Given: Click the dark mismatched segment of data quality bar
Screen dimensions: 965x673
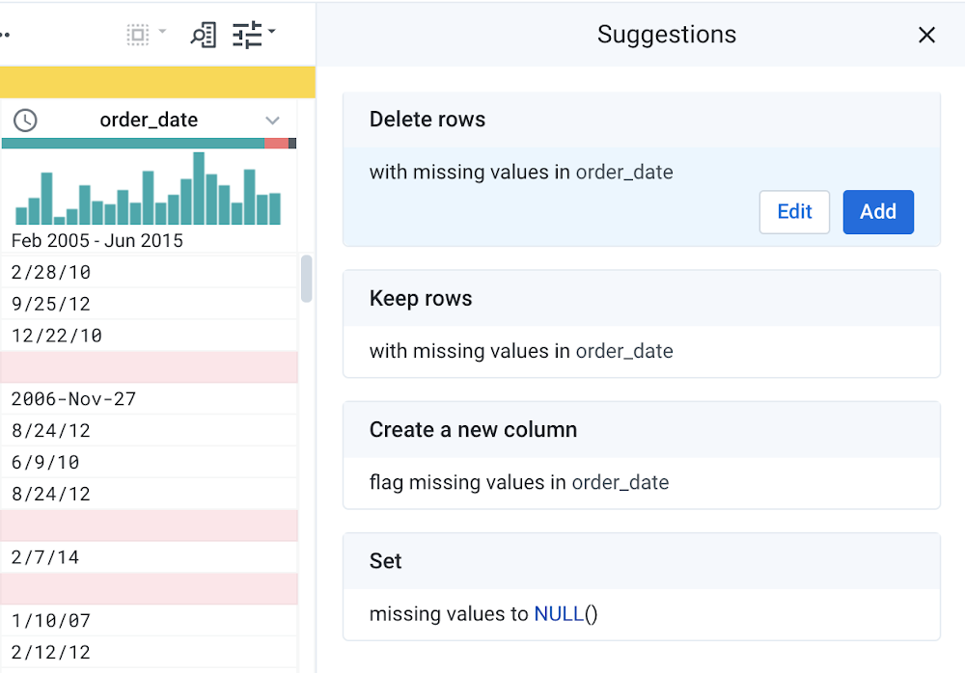Looking at the screenshot, I should [x=292, y=144].
